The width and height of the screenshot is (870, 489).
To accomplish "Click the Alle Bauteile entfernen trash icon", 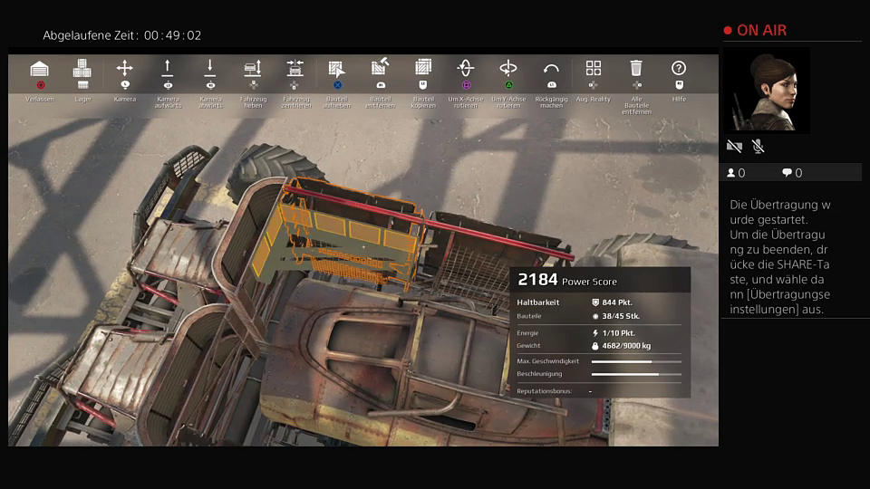I will 636,70.
